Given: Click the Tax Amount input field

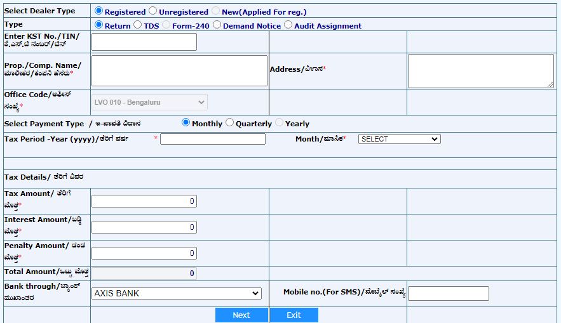Looking at the screenshot, I should [x=144, y=201].
